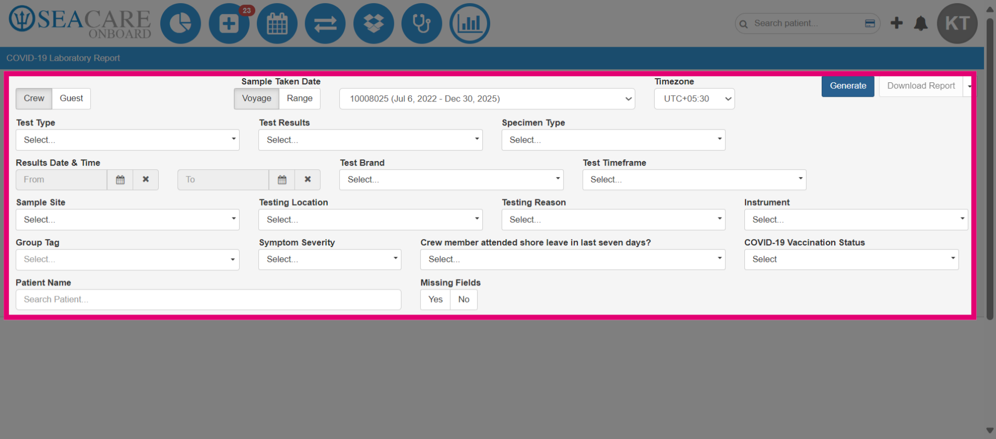Clear the To results date
The height and width of the screenshot is (439, 996).
coord(308,180)
